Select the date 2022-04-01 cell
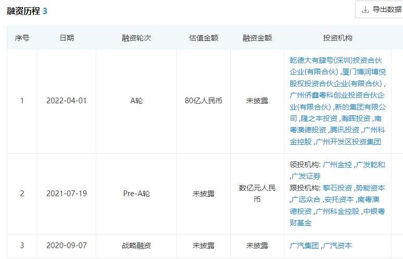 tap(67, 101)
